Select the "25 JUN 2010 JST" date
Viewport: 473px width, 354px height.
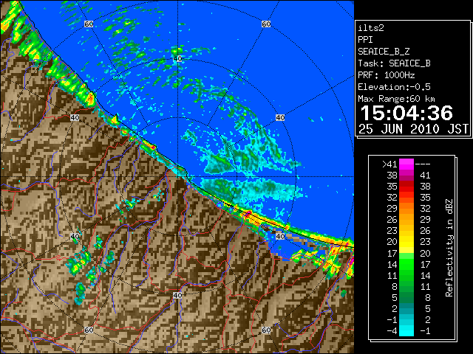coord(413,129)
